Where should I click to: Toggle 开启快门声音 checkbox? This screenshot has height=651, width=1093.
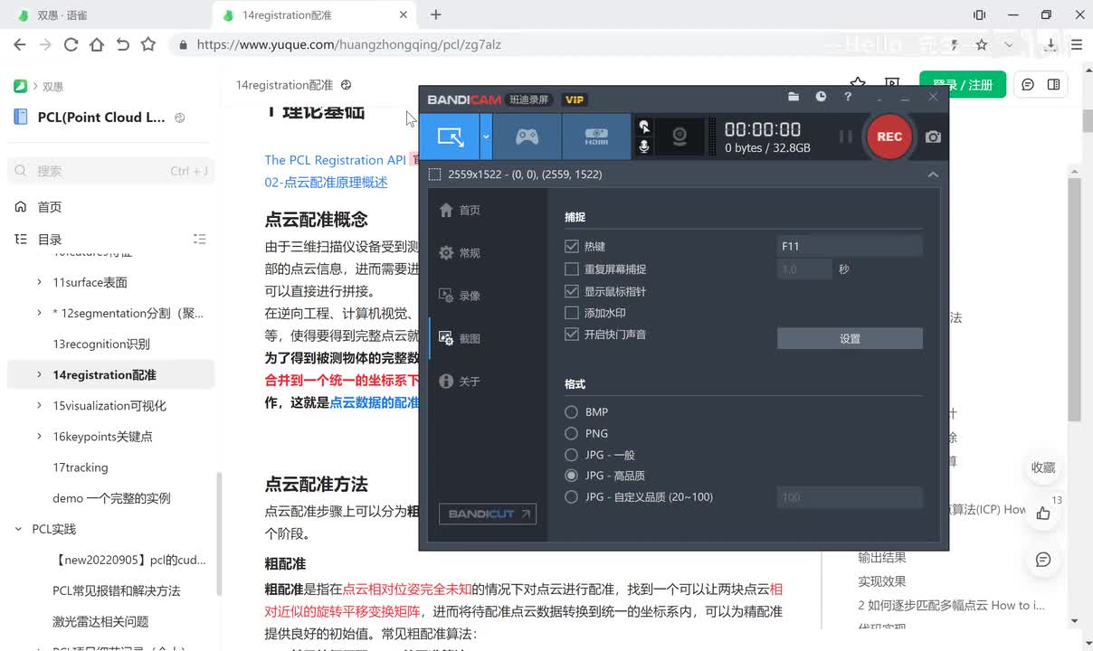tap(571, 335)
